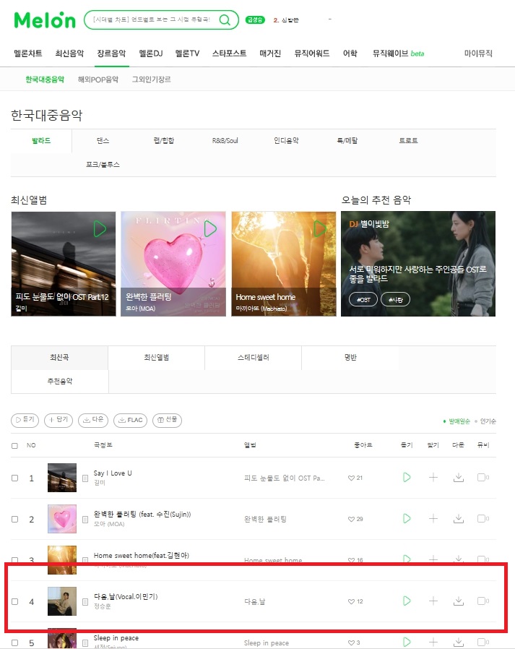Screen dimensions: 515x649
Task: Open the 별이빛밤 DJ recommendation banner
Action: [x=417, y=264]
